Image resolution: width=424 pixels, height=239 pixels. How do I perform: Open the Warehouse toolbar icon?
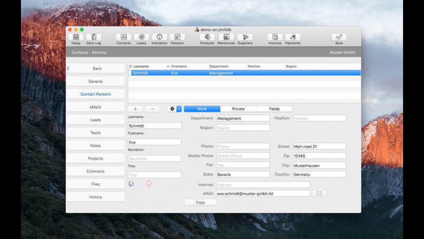226,37
